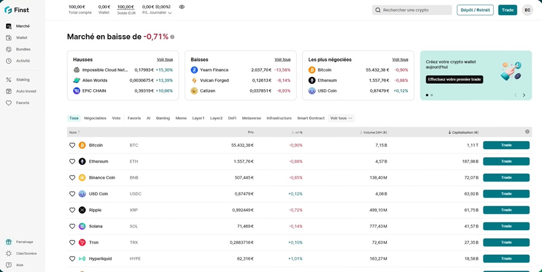Select the Smart Contract filter tab
This screenshot has height=272, width=542.
click(x=311, y=118)
